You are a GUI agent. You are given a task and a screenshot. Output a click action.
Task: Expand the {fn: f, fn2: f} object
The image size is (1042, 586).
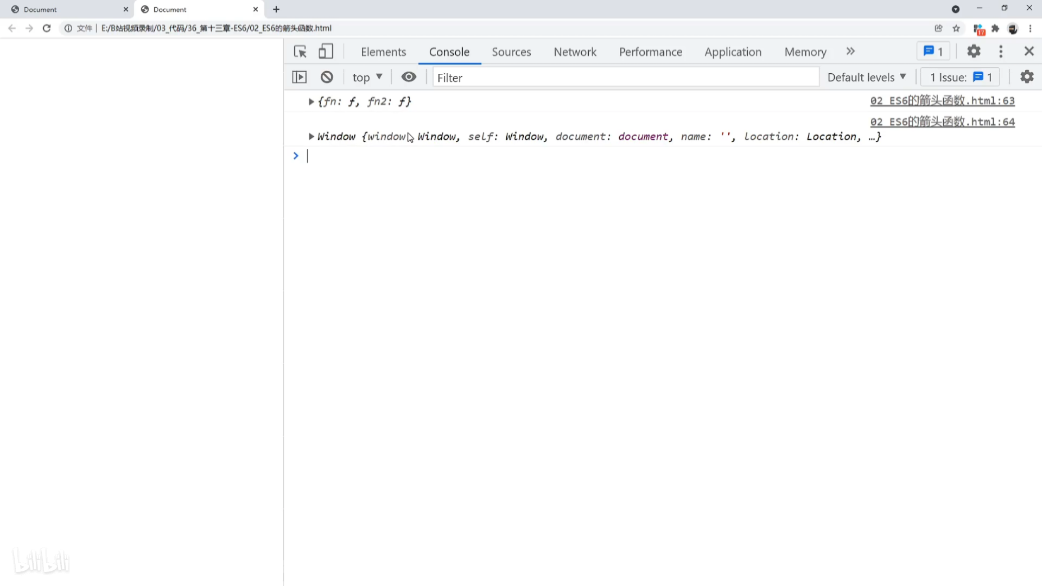click(311, 101)
